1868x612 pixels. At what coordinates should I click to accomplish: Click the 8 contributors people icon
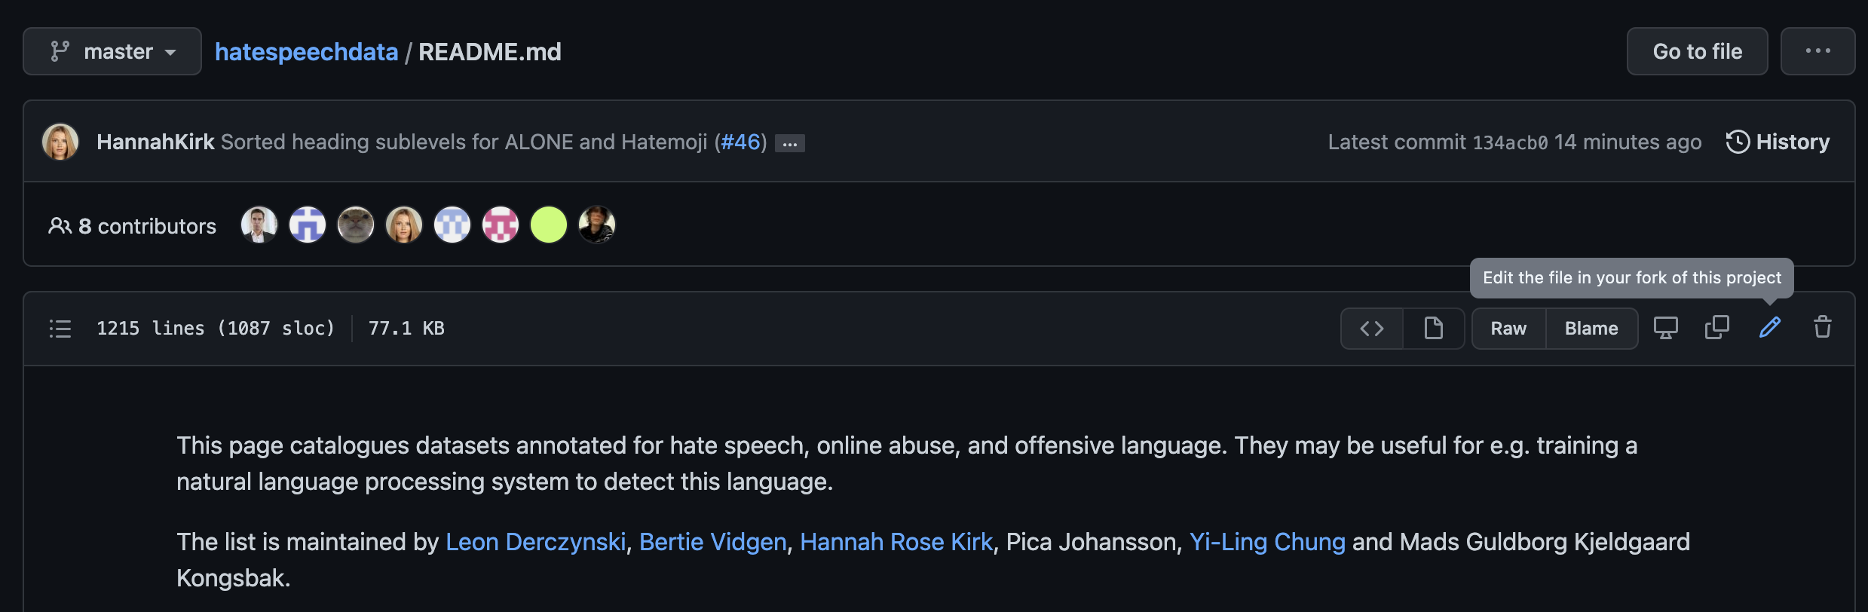pyautogui.click(x=60, y=226)
